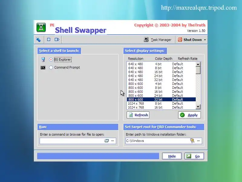Click the "Select a shell to launch" header

coord(59,51)
